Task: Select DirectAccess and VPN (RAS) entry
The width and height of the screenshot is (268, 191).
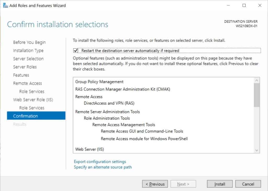Action: pyautogui.click(x=109, y=103)
